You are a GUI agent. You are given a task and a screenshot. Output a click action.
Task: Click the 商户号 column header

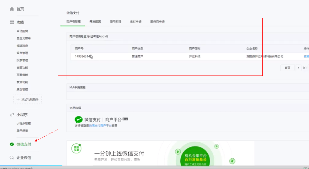click(x=79, y=49)
